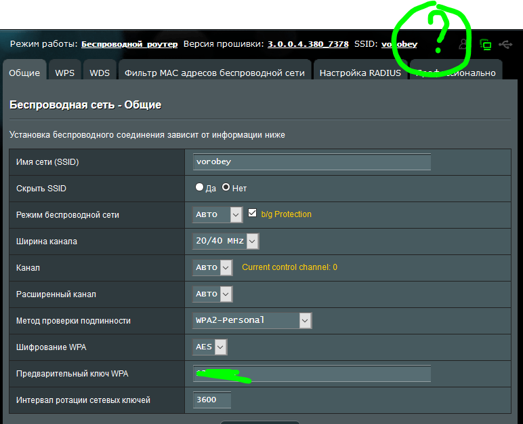Toggle the b/g Protection checkbox
The width and height of the screenshot is (523, 424).
(253, 214)
